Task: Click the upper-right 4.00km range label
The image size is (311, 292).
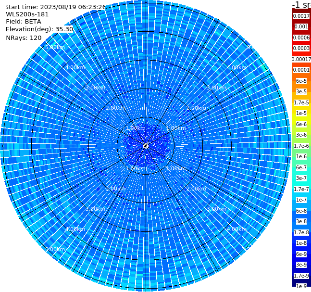Action: point(236,67)
